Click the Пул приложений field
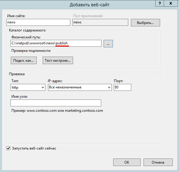 pos(100,22)
